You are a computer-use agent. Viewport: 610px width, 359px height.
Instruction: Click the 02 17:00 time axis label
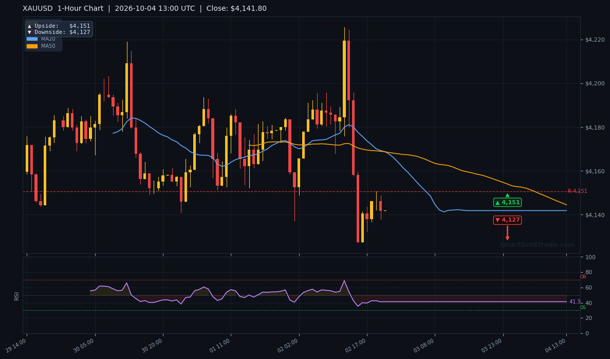coord(356,346)
